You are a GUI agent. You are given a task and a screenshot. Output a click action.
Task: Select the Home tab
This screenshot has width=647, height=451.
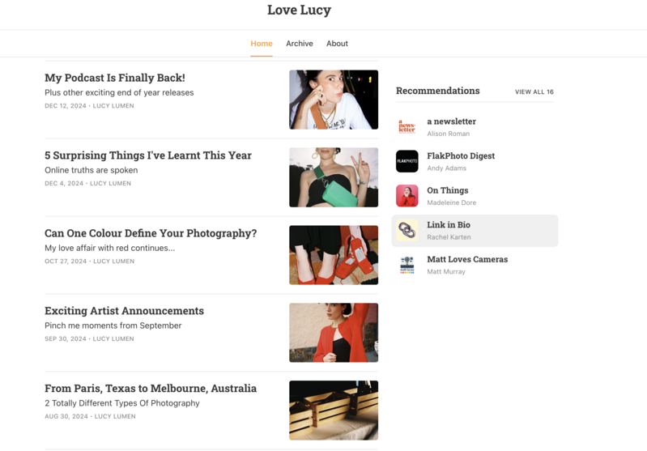[x=261, y=44]
